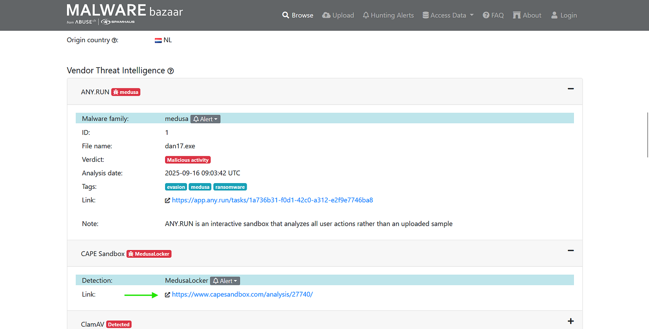The width and height of the screenshot is (649, 329).
Task: Click the Origin country label
Action: (88, 40)
